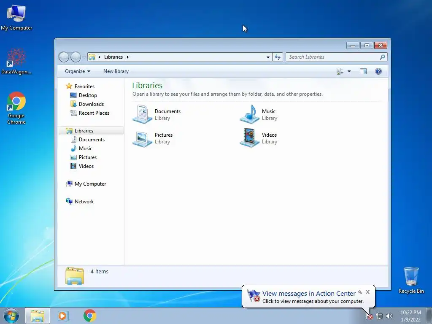Viewport: 432px width, 324px height.
Task: Click the Explorer Back arrow button
Action: pyautogui.click(x=64, y=57)
